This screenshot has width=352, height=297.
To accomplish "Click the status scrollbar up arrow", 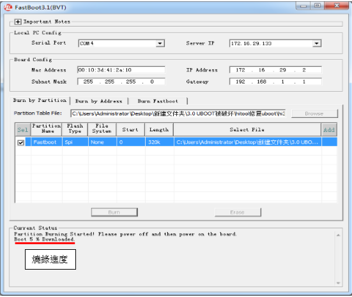I will click(x=338, y=235).
